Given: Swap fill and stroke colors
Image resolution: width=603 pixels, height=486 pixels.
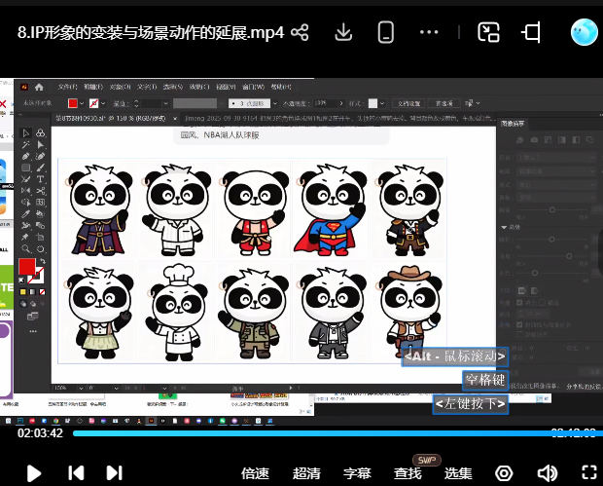Looking at the screenshot, I should [42, 261].
